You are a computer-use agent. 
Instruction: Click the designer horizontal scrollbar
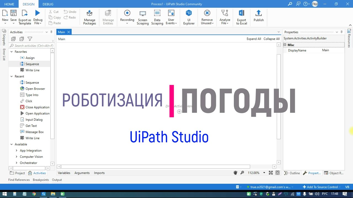(x=156, y=167)
